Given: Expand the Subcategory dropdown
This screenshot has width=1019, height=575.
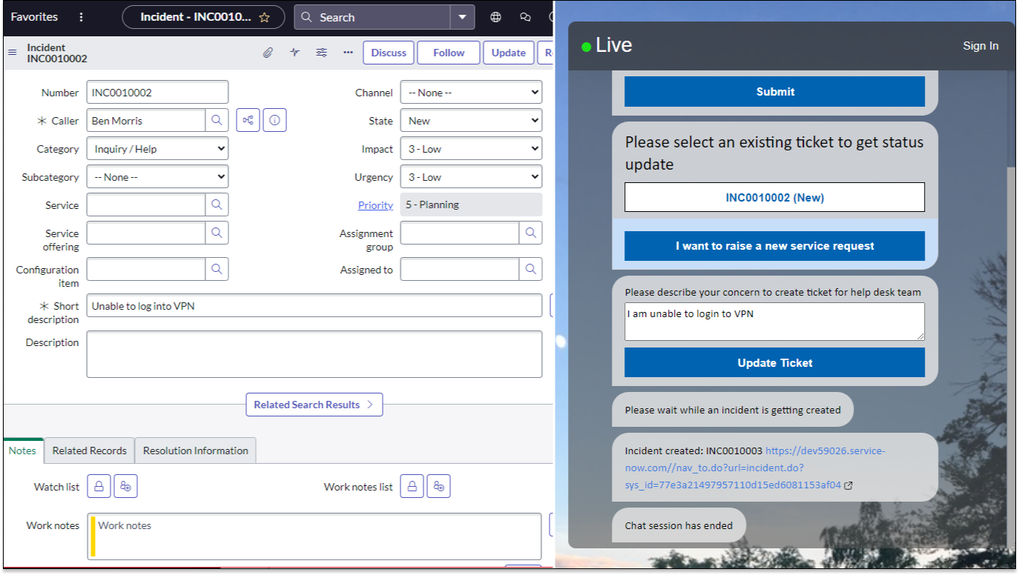Looking at the screenshot, I should tap(156, 176).
